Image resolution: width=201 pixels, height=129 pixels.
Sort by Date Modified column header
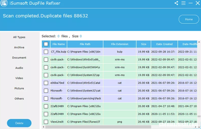click(188, 44)
